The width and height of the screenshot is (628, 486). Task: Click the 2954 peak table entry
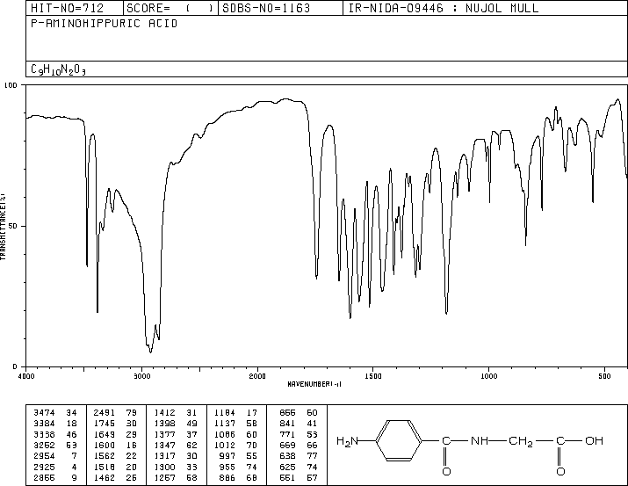click(x=55, y=456)
